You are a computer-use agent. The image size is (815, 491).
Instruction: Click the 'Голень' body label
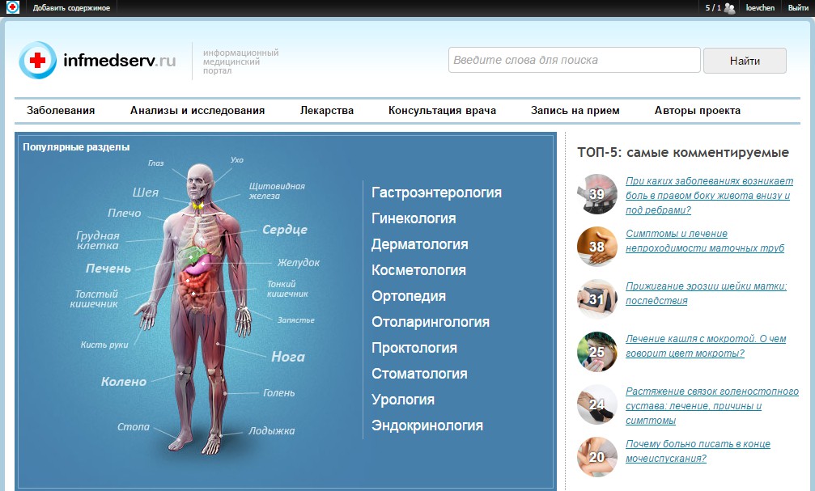click(x=278, y=393)
